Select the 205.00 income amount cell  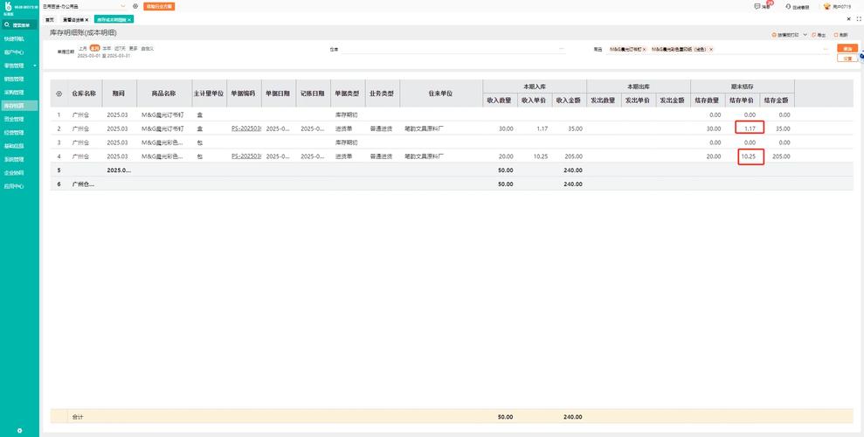tap(569, 156)
